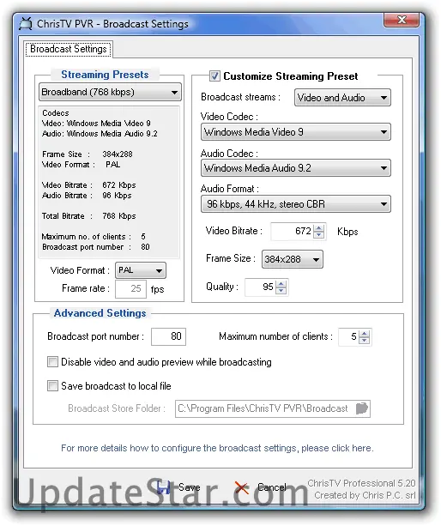Open the Frame Size 384x288 dropdown

(293, 259)
